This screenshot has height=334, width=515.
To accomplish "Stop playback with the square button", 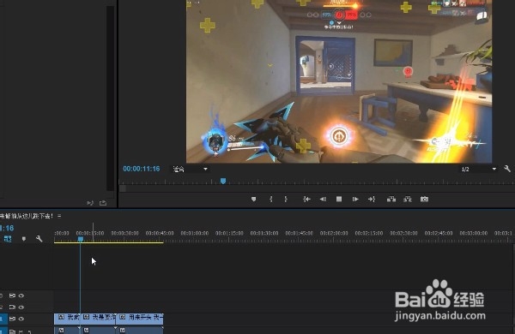I will 339,199.
